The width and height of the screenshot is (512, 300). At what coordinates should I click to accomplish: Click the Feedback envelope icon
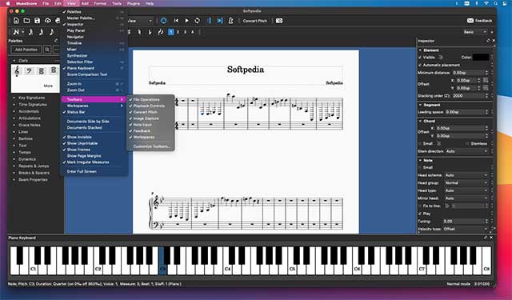[x=470, y=21]
